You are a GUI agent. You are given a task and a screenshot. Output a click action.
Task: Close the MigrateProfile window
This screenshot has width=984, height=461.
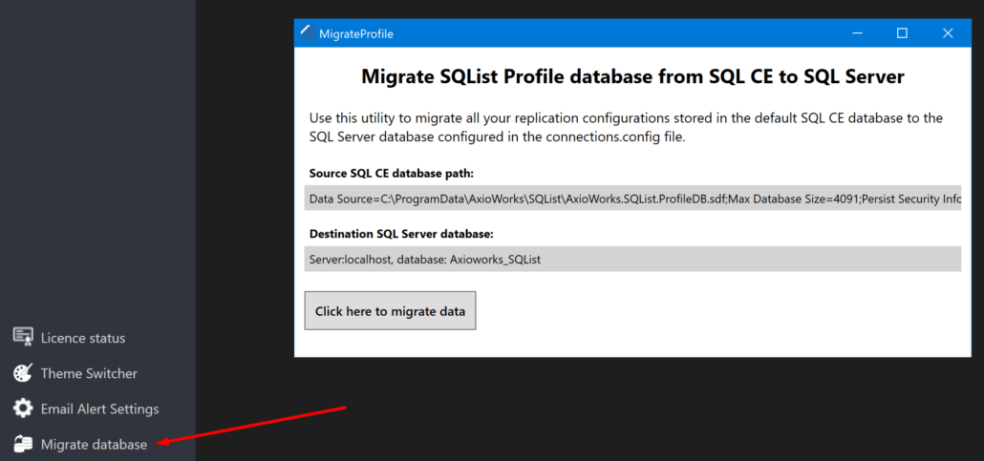(948, 33)
